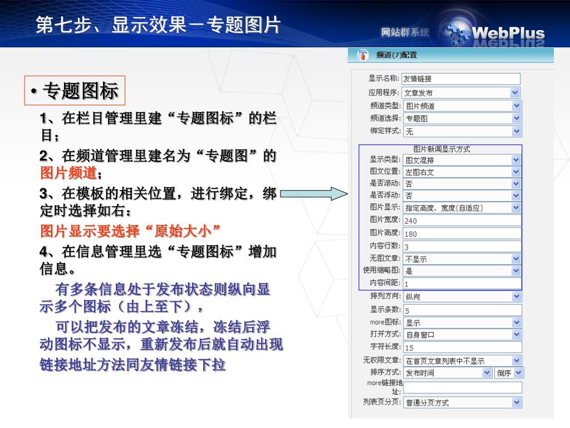
Task: Expand the 频道选择 dropdown
Action: [x=463, y=118]
